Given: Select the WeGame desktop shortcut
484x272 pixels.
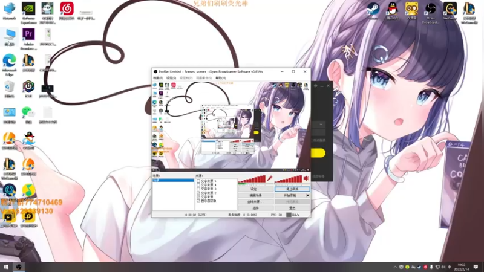Looking at the screenshot, I should click(450, 11).
